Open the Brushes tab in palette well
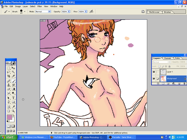Image resolution: width=187 pixels, height=140 pixels. pyautogui.click(x=167, y=12)
